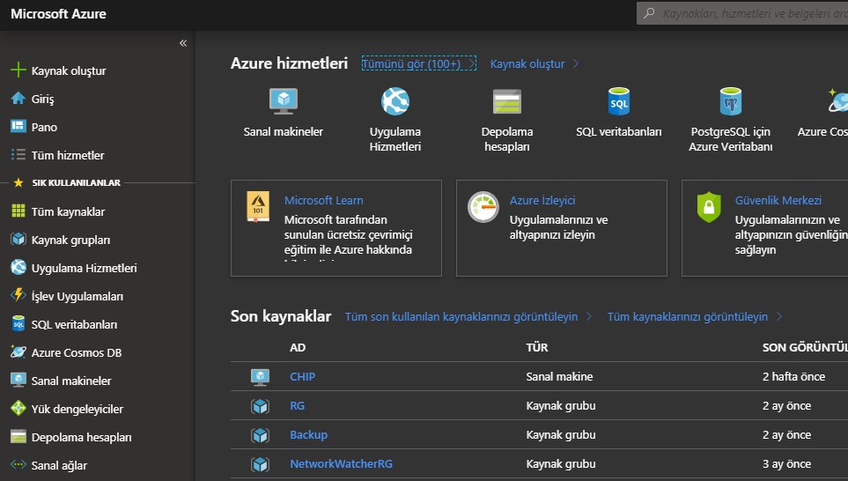Open the NetworkWatcherRG link
The width and height of the screenshot is (848, 481).
click(x=342, y=464)
